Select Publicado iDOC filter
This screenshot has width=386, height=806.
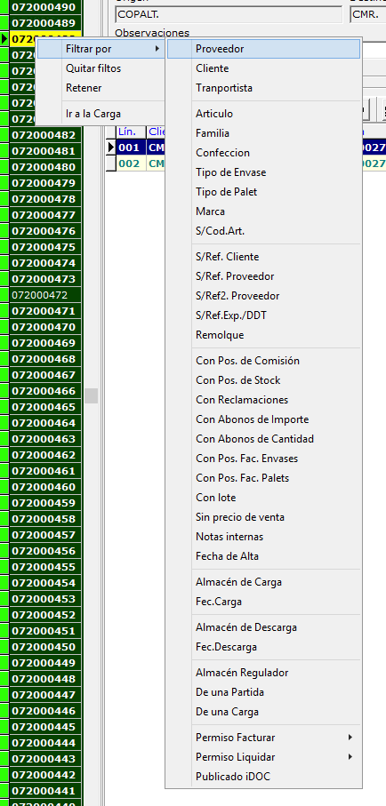click(x=263, y=777)
